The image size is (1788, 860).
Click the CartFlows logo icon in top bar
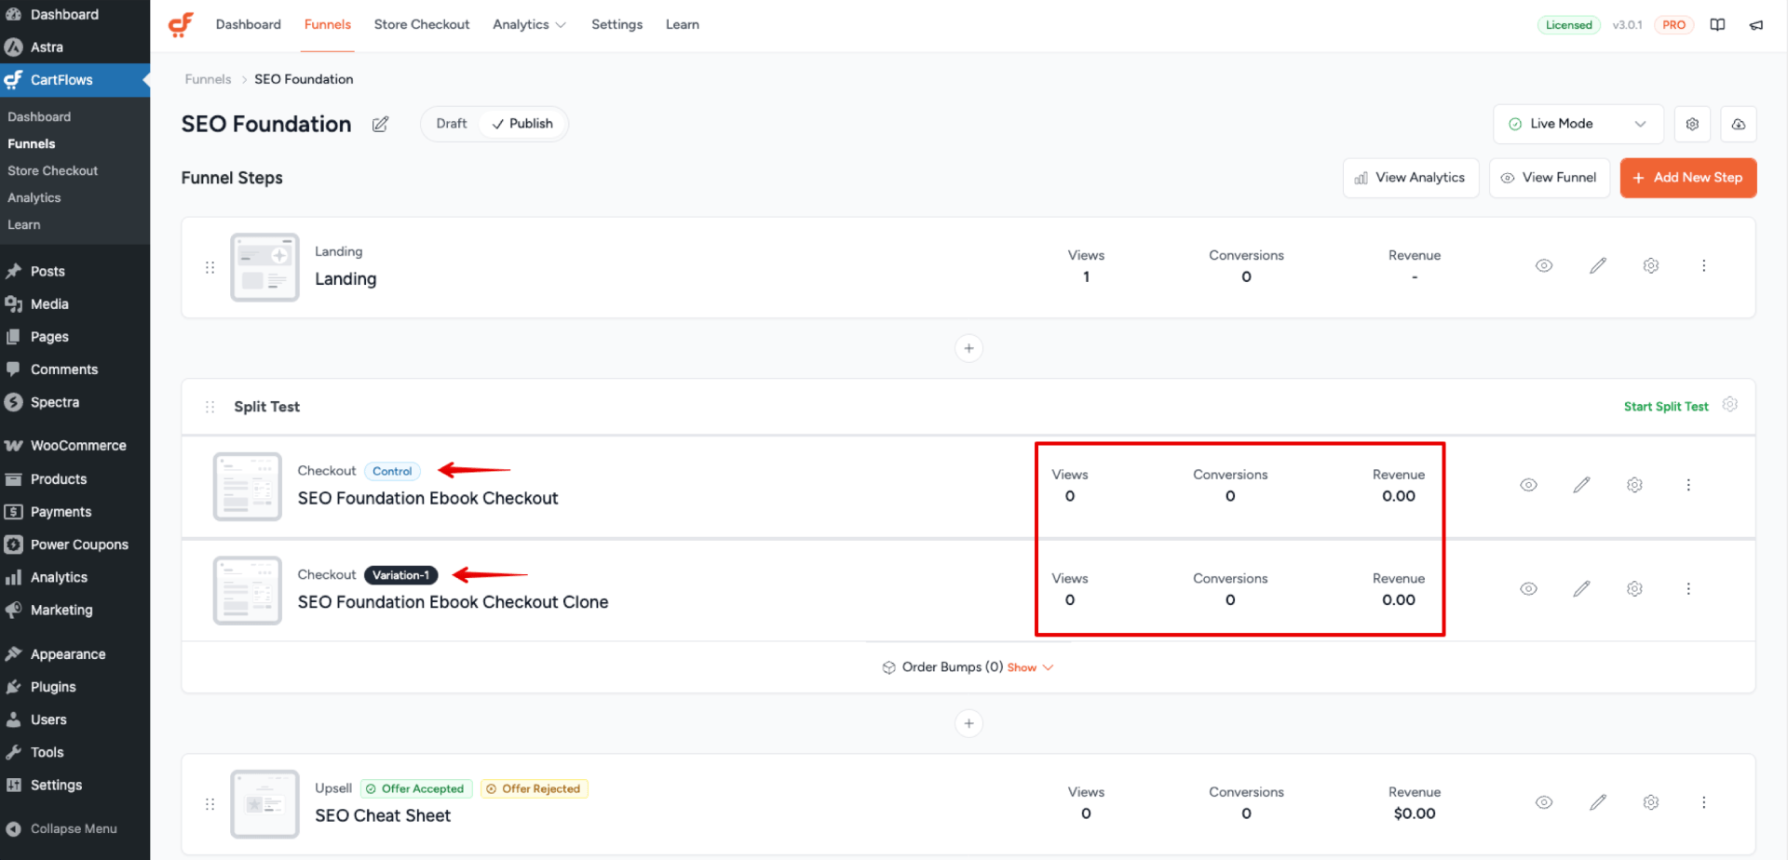point(181,24)
